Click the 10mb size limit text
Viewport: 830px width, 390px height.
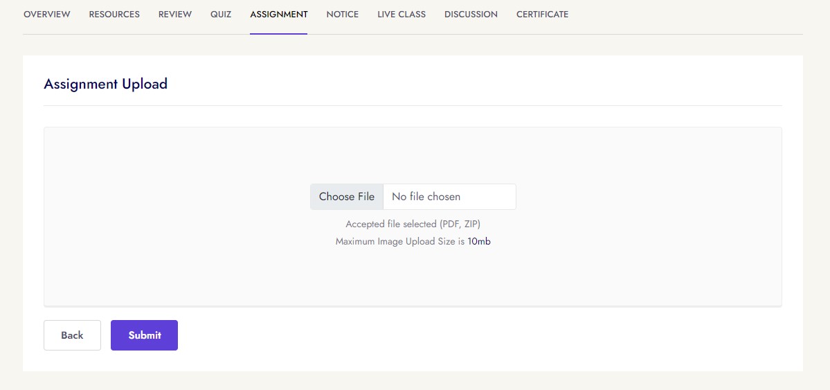pos(479,242)
